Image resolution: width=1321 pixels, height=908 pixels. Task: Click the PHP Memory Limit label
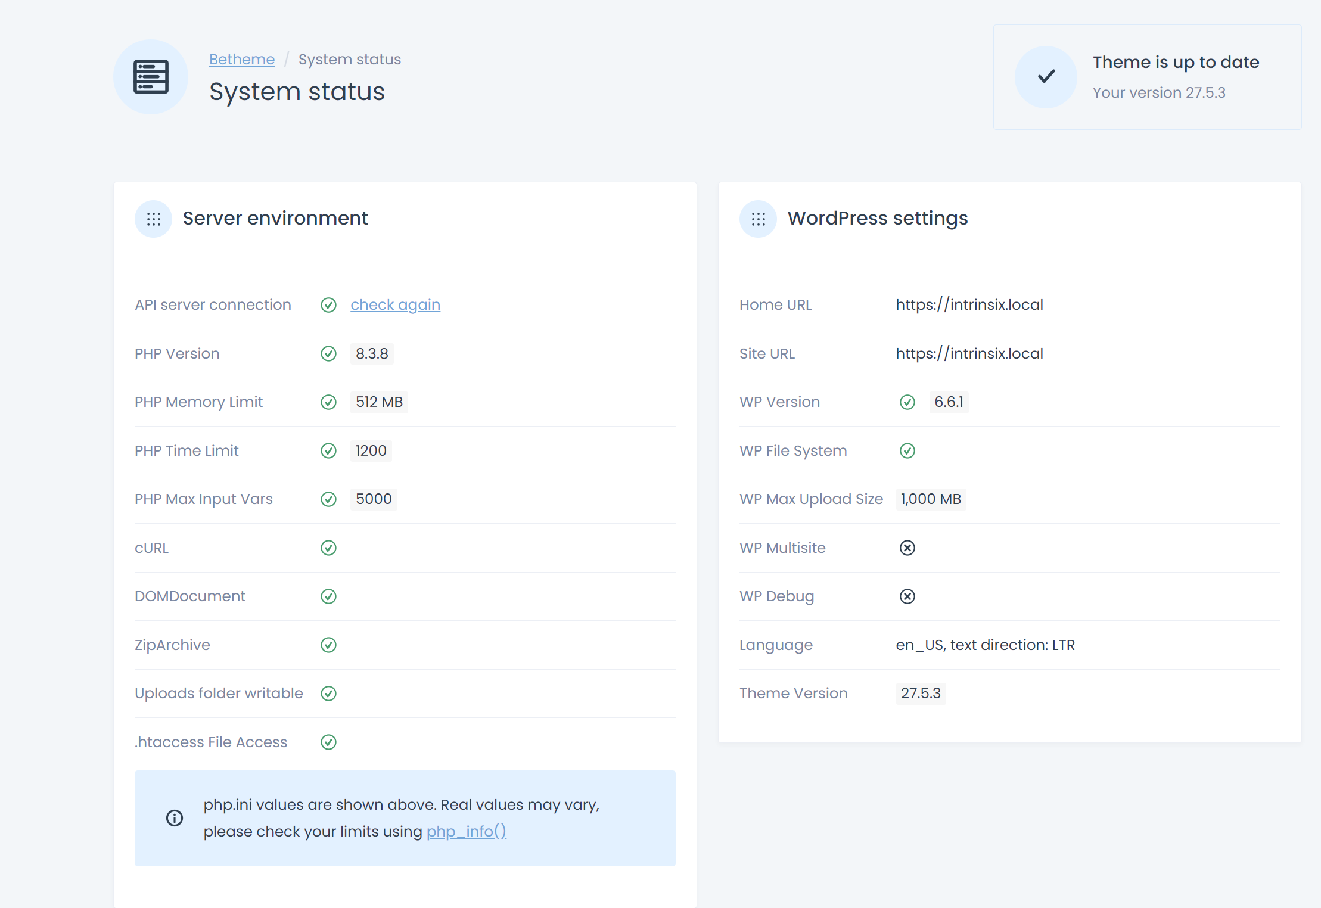point(198,402)
